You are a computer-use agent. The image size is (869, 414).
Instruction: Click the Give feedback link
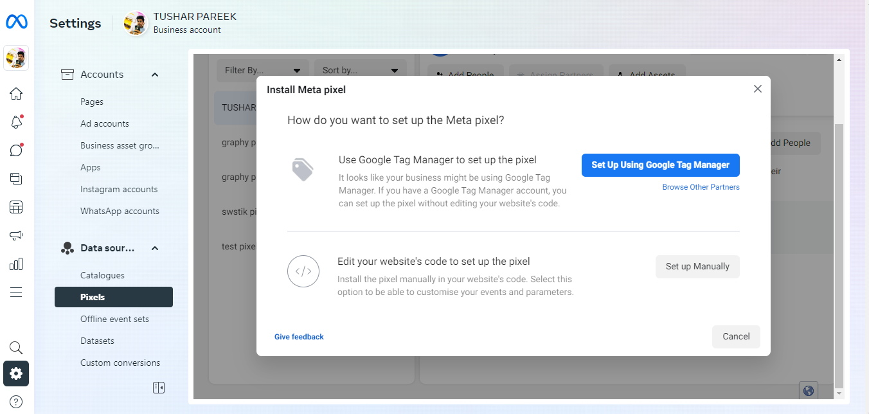click(299, 336)
